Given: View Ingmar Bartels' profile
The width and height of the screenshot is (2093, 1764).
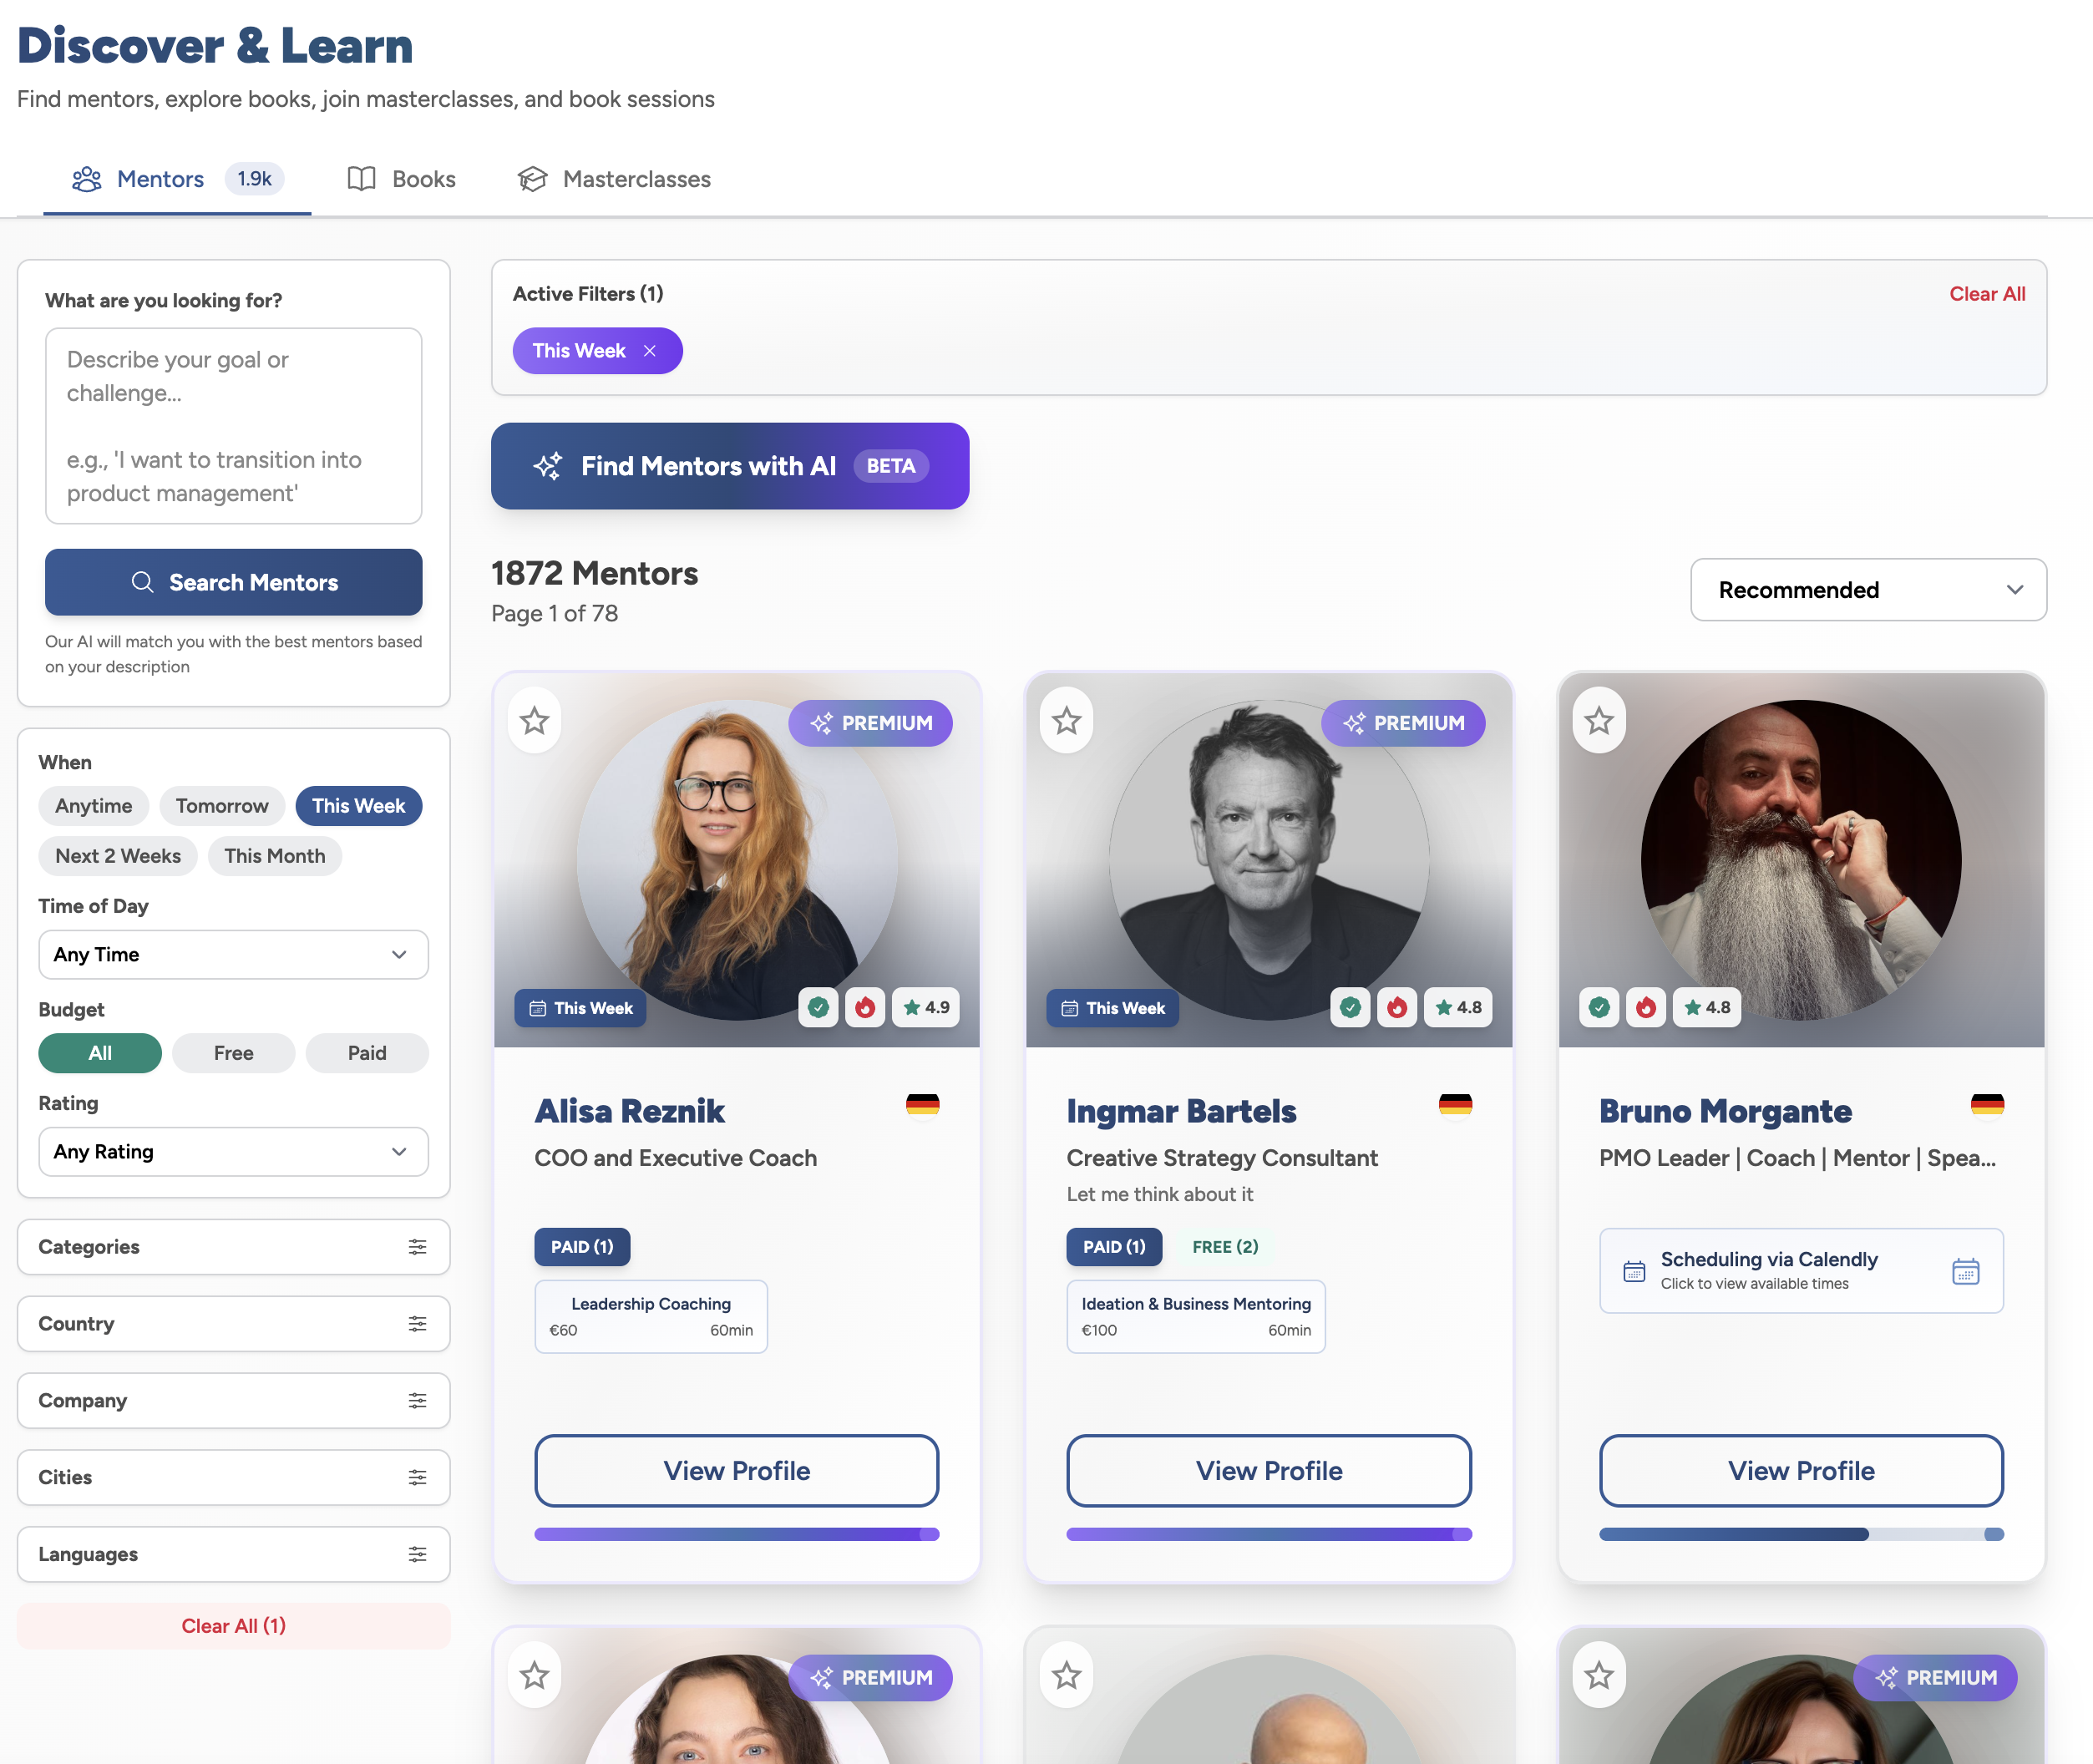Looking at the screenshot, I should pyautogui.click(x=1269, y=1471).
